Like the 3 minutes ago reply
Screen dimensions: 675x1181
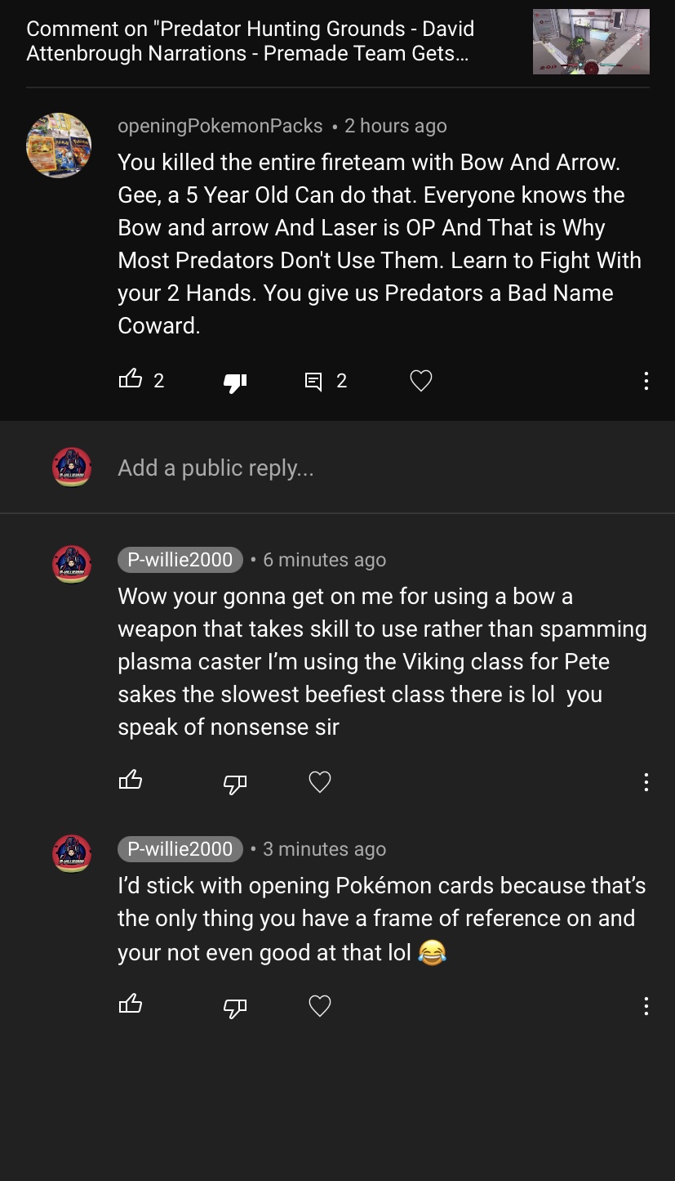(x=131, y=1004)
